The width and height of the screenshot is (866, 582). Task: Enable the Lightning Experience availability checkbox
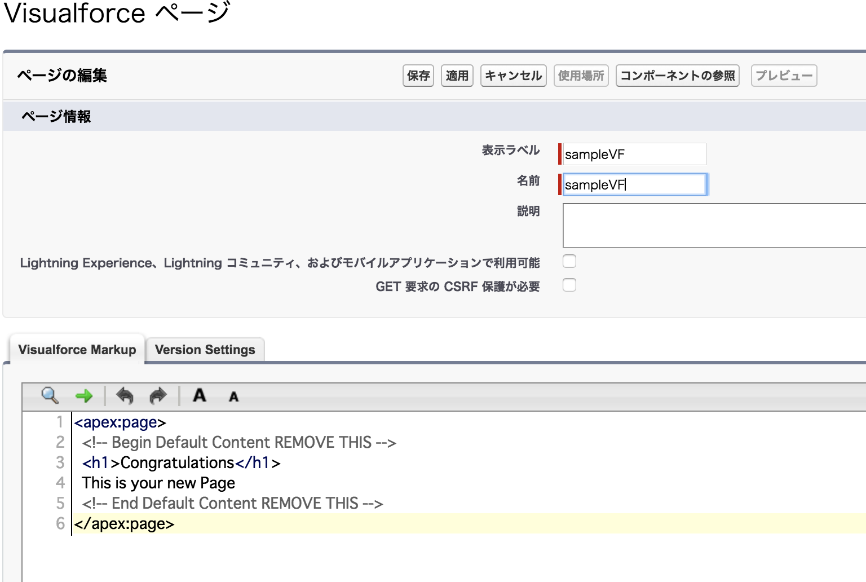569,261
